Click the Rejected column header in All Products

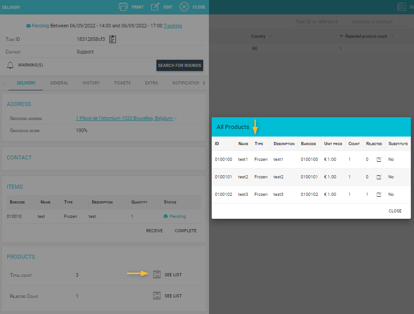(x=374, y=144)
